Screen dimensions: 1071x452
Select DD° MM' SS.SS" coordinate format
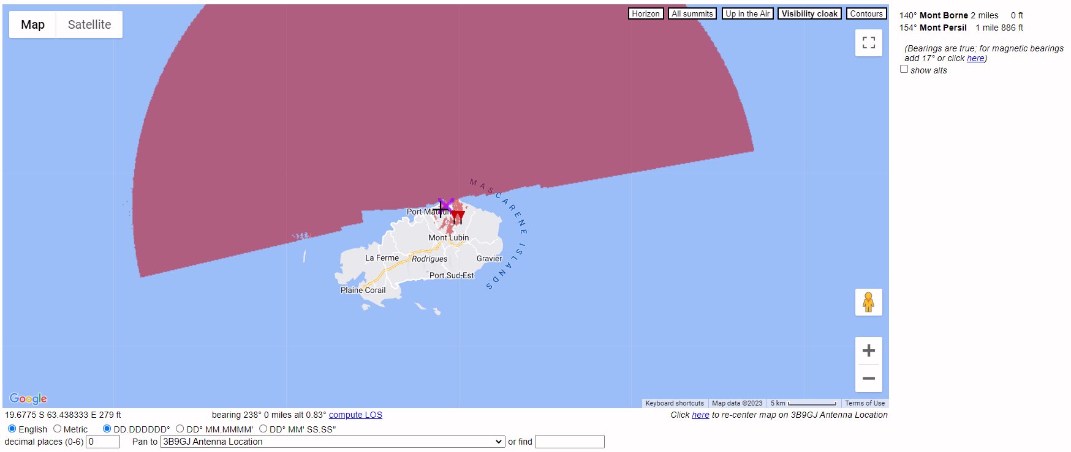(x=263, y=429)
